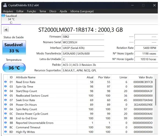Click status icon of Spin Retry Count row

5,109
